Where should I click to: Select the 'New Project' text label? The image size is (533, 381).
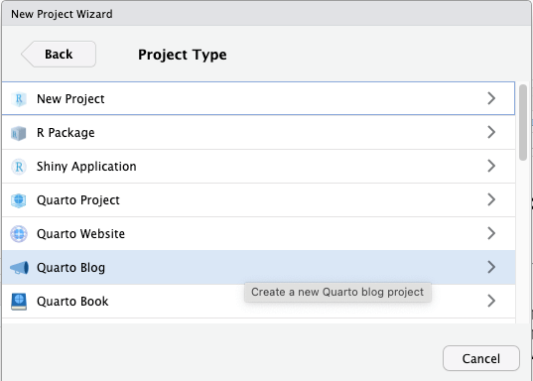click(70, 99)
